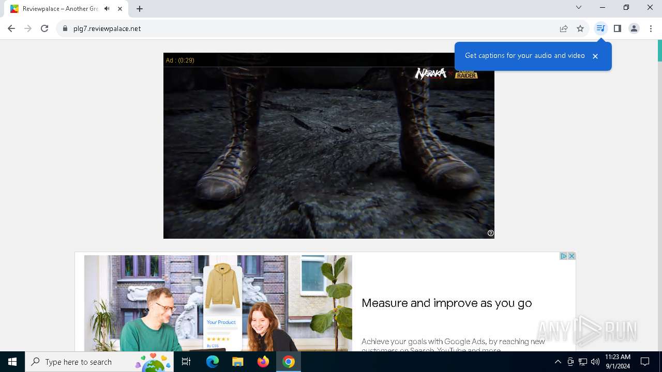The image size is (662, 372).
Task: Launch Microsoft Edge from taskbar
Action: (x=213, y=362)
